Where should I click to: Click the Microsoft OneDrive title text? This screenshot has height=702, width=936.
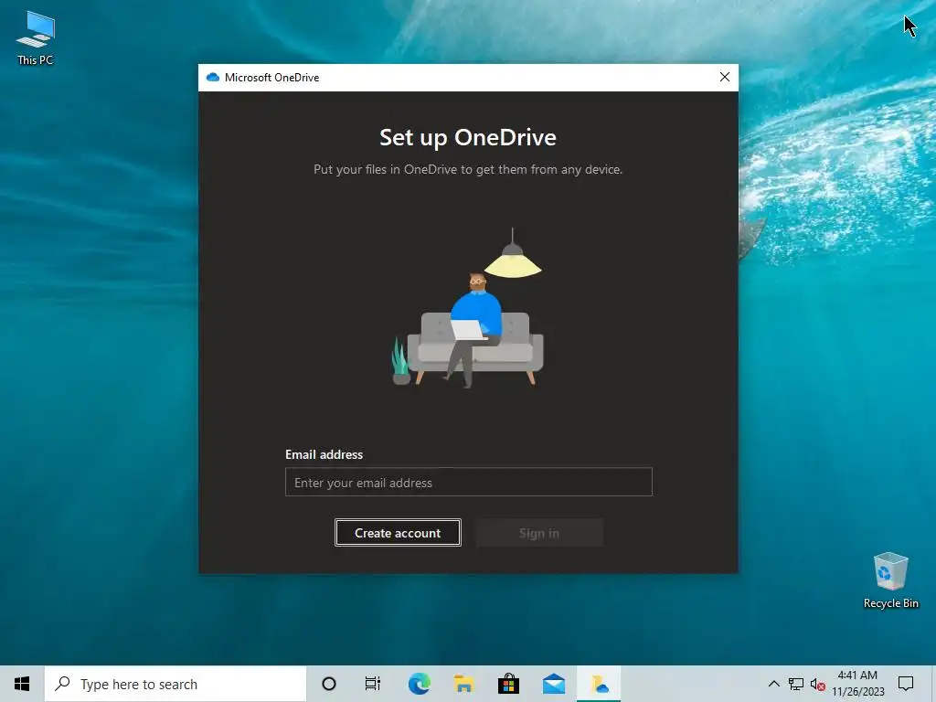pos(272,78)
